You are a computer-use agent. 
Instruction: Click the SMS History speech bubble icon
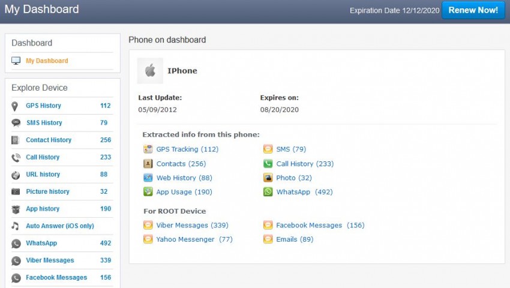point(16,122)
